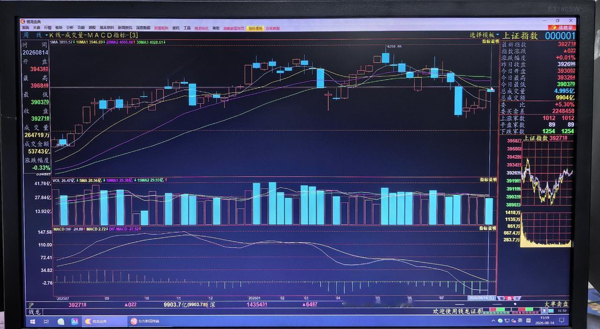Screen dimensions: 600x329
Task: Click the 总成交额 9904亿 value
Action: coord(565,98)
